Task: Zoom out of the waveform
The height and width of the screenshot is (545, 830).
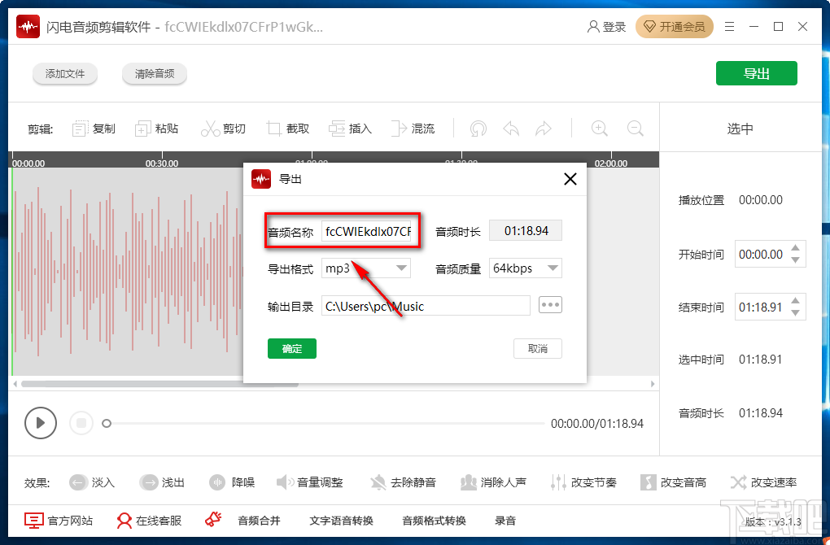Action: [x=636, y=129]
